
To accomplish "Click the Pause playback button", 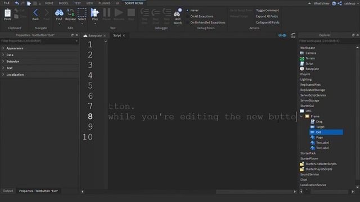I will pyautogui.click(x=106, y=13).
